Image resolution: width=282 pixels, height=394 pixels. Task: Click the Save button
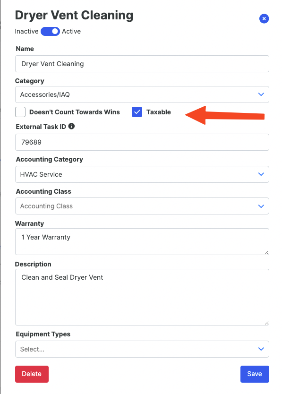pos(255,374)
